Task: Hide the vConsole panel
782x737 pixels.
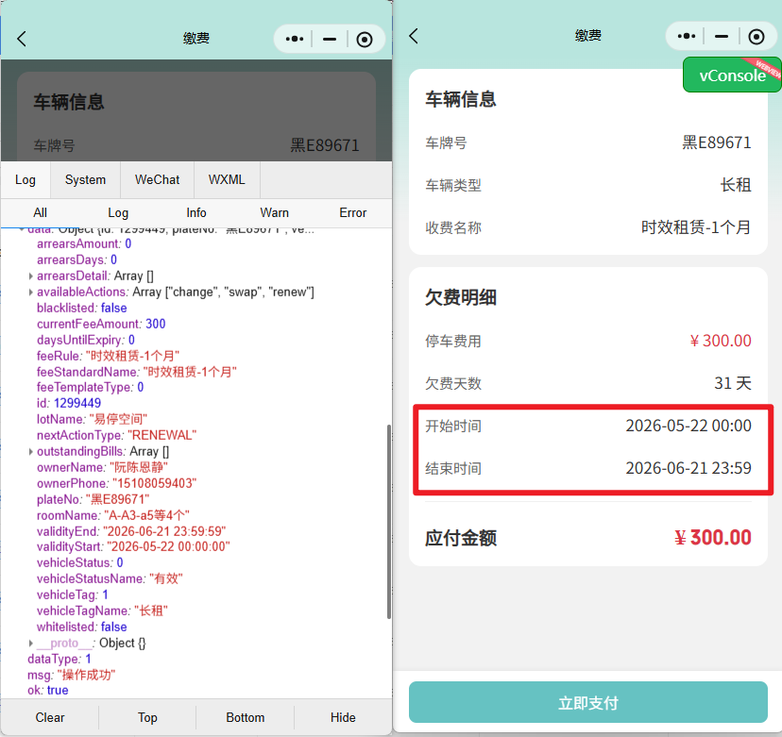Action: (x=343, y=717)
